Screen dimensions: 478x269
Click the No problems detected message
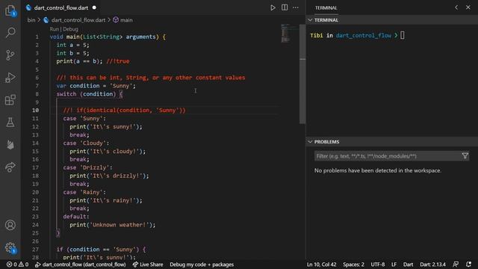(x=378, y=170)
